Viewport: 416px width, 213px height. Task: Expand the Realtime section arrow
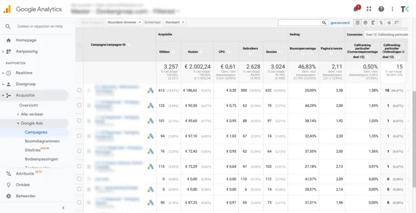[3, 73]
